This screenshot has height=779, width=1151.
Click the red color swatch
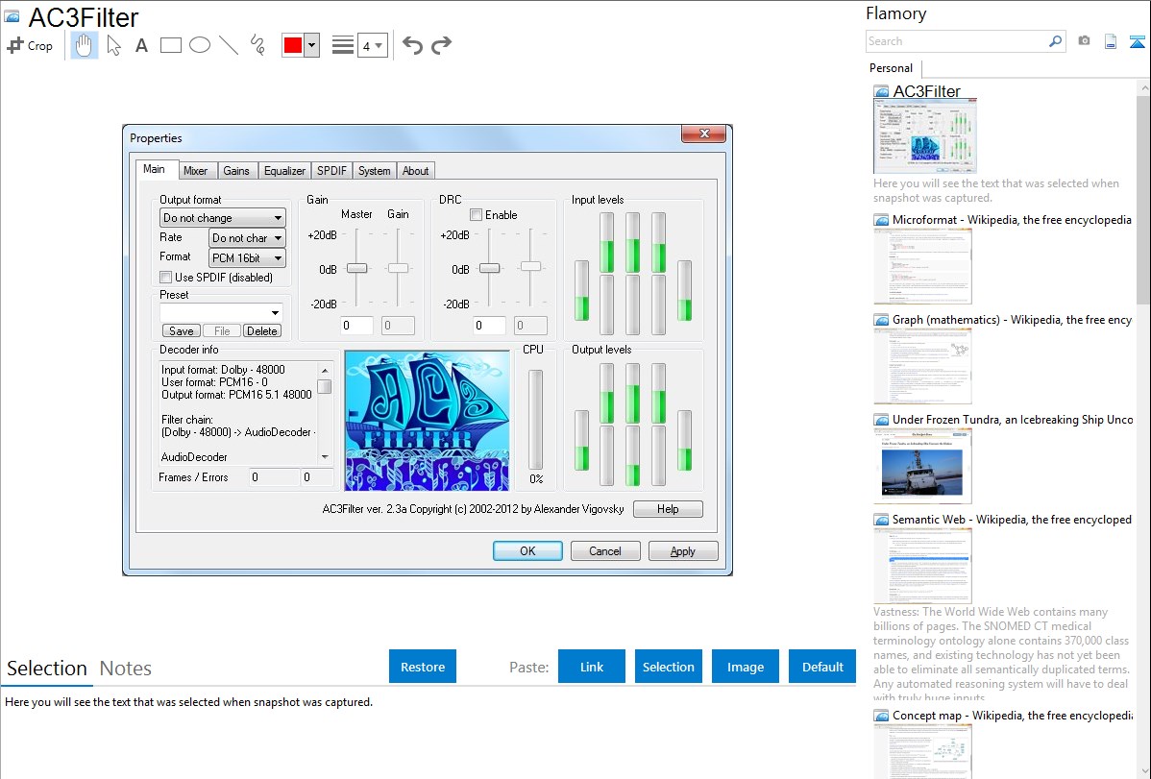click(293, 45)
